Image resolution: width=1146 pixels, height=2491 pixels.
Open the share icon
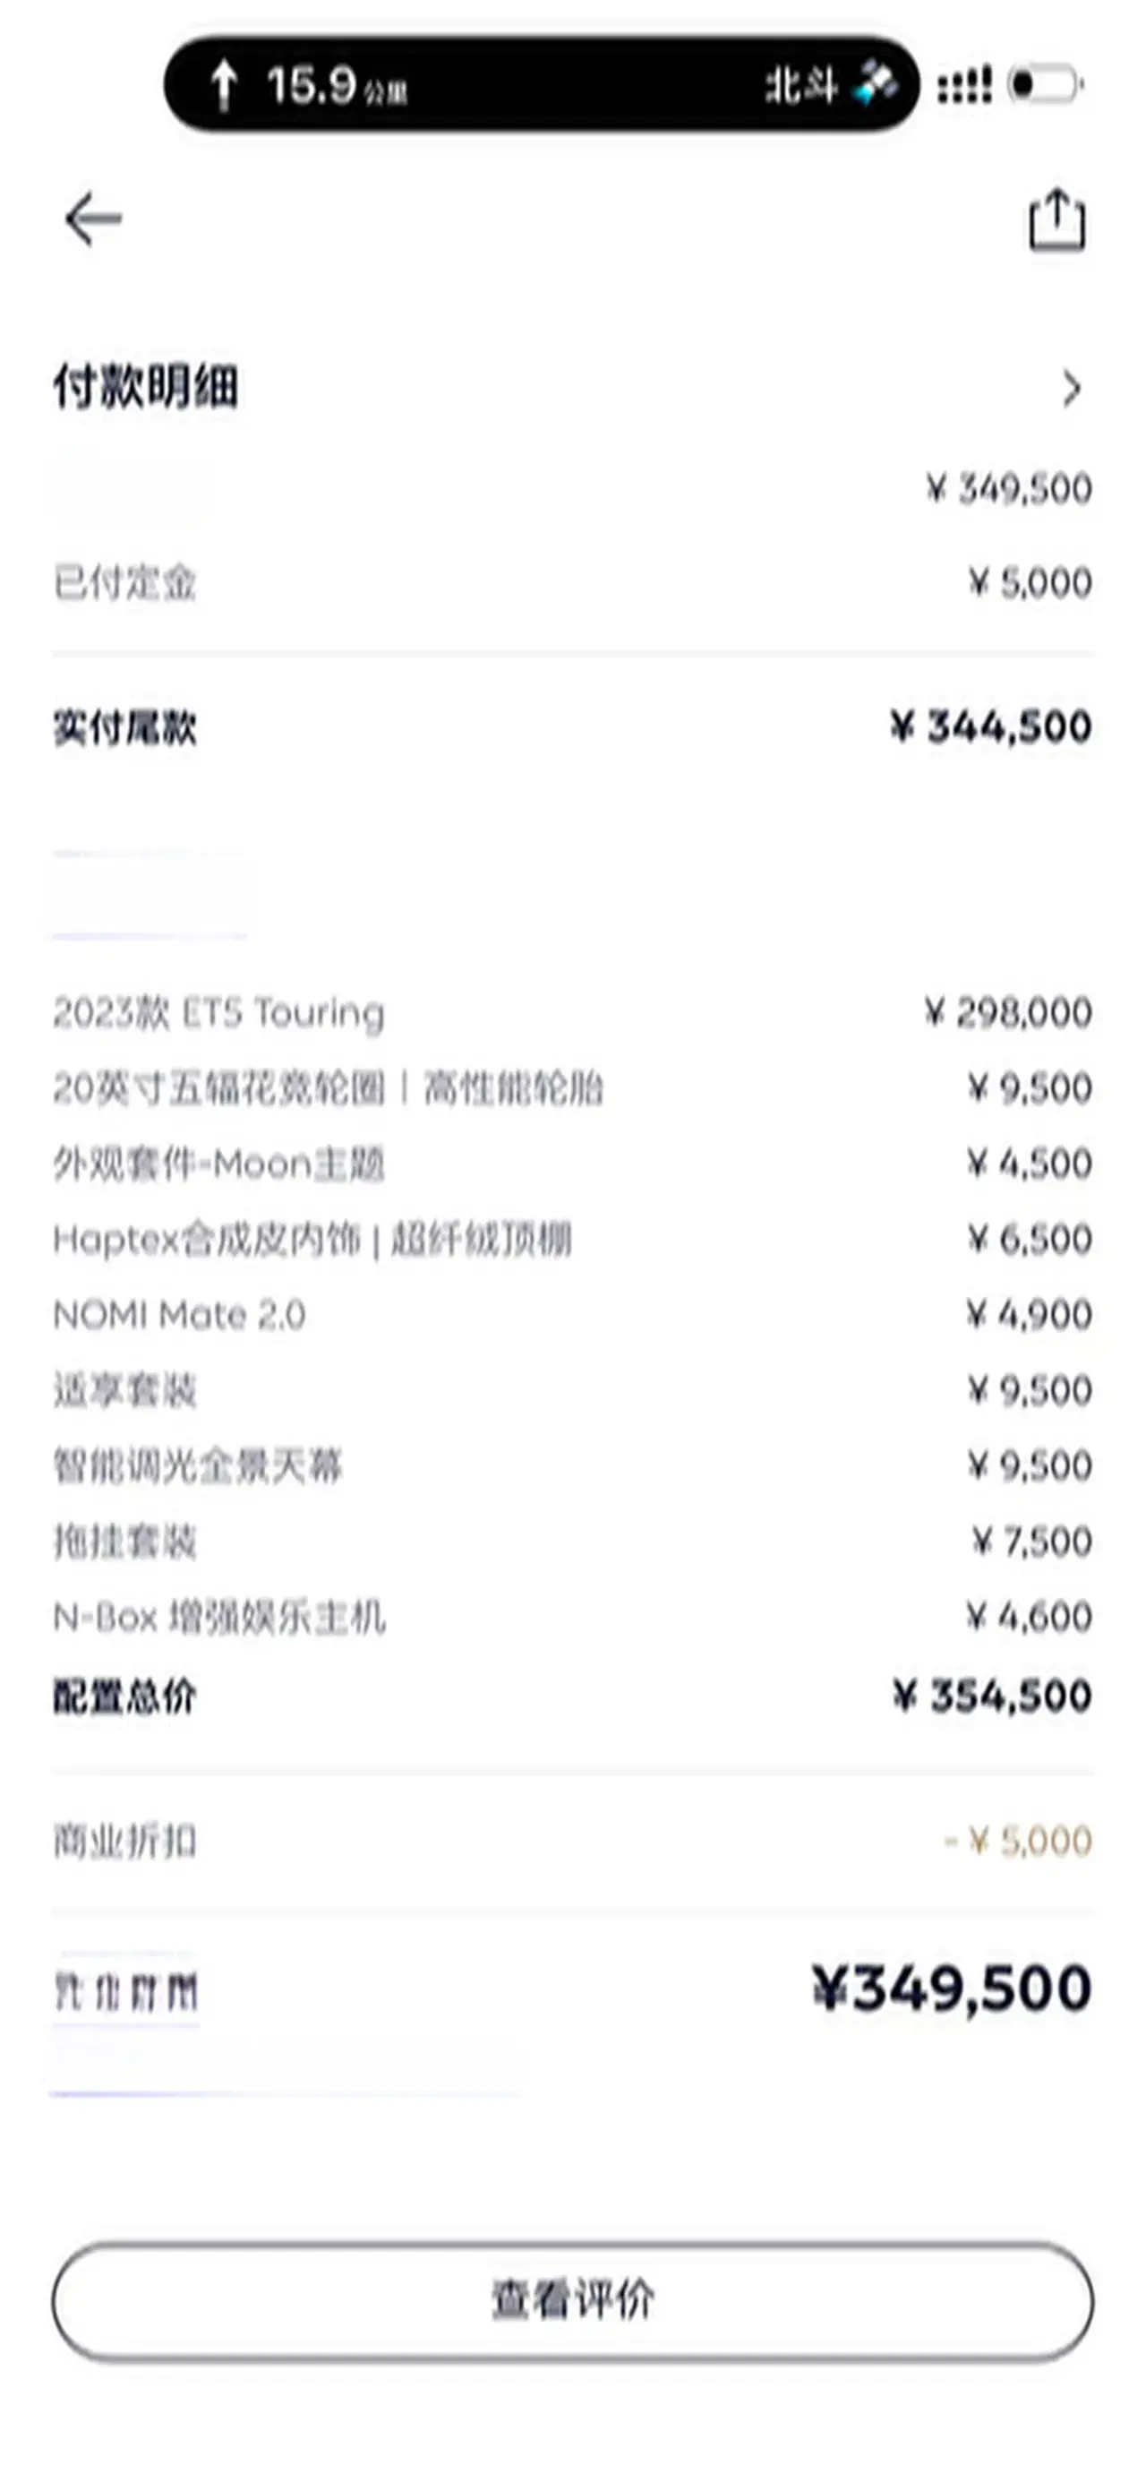1056,220
